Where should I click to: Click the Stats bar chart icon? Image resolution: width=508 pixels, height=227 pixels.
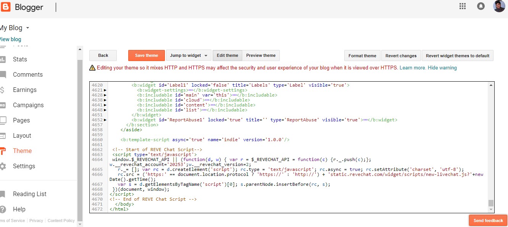(x=3, y=59)
